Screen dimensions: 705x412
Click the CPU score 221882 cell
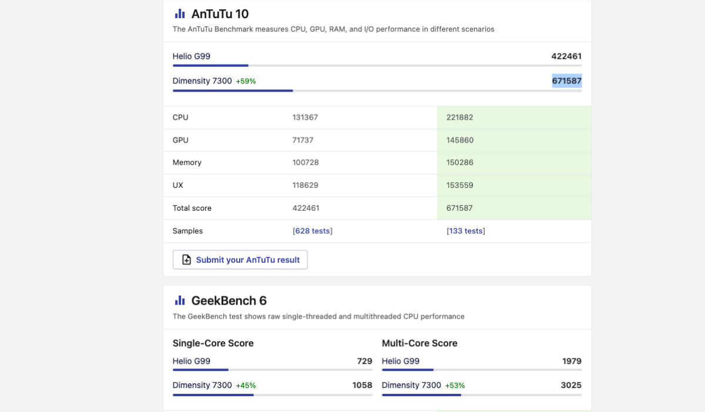459,117
